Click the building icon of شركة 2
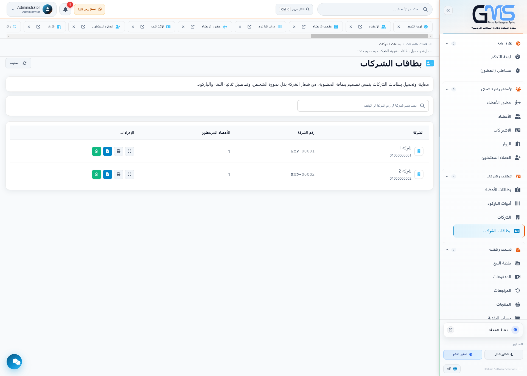This screenshot has width=527, height=376. point(419,174)
